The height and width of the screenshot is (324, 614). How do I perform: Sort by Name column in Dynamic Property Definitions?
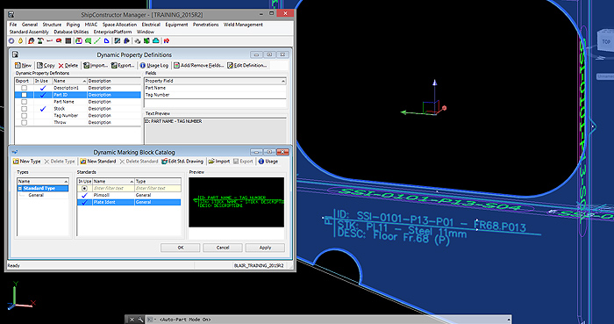coord(69,81)
